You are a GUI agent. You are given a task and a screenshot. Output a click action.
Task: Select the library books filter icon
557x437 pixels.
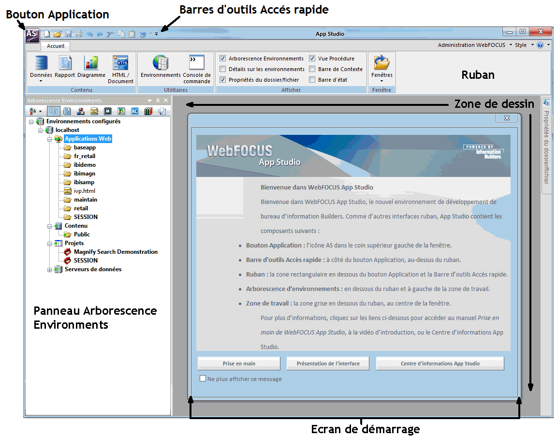pyautogui.click(x=148, y=111)
